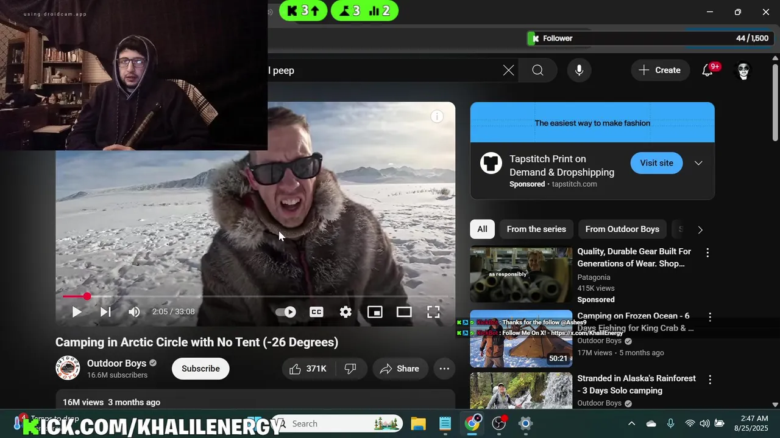Play the Outdoor Boys video
Image resolution: width=780 pixels, height=438 pixels.
coord(77,312)
